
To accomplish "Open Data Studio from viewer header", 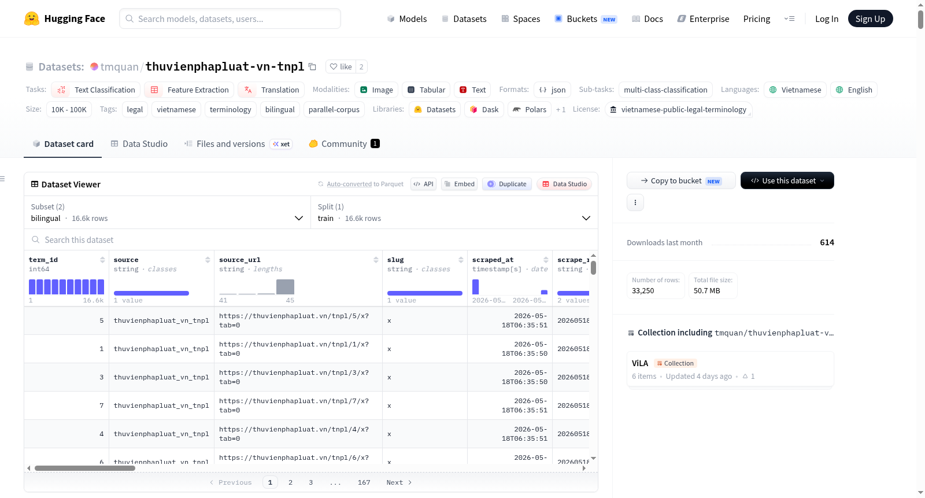I will click(x=564, y=184).
